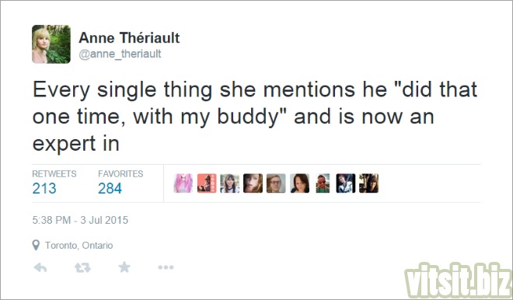The width and height of the screenshot is (513, 300).
Task: Click the pink-haired avatar in the favoriters row
Action: click(183, 183)
